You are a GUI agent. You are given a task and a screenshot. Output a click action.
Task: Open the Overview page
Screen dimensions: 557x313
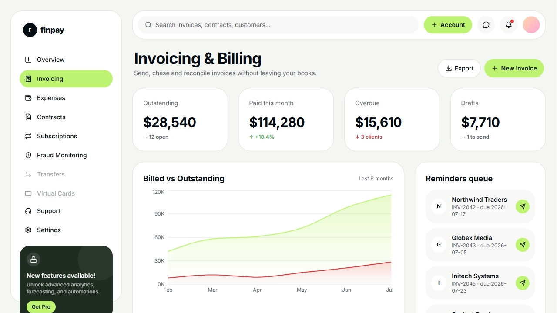coord(66,60)
